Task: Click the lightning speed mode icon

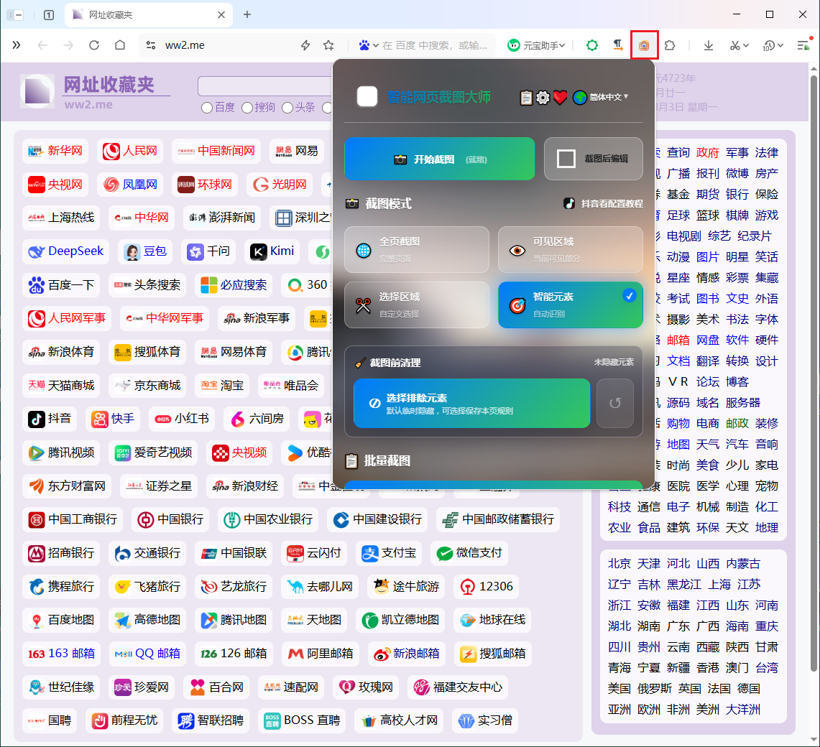Action: click(305, 45)
